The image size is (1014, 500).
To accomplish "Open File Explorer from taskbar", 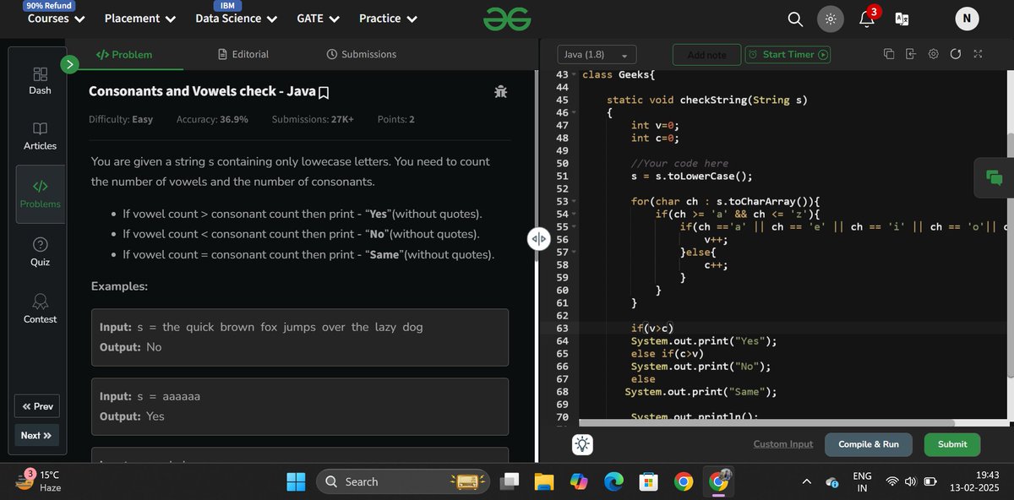I will 545,481.
